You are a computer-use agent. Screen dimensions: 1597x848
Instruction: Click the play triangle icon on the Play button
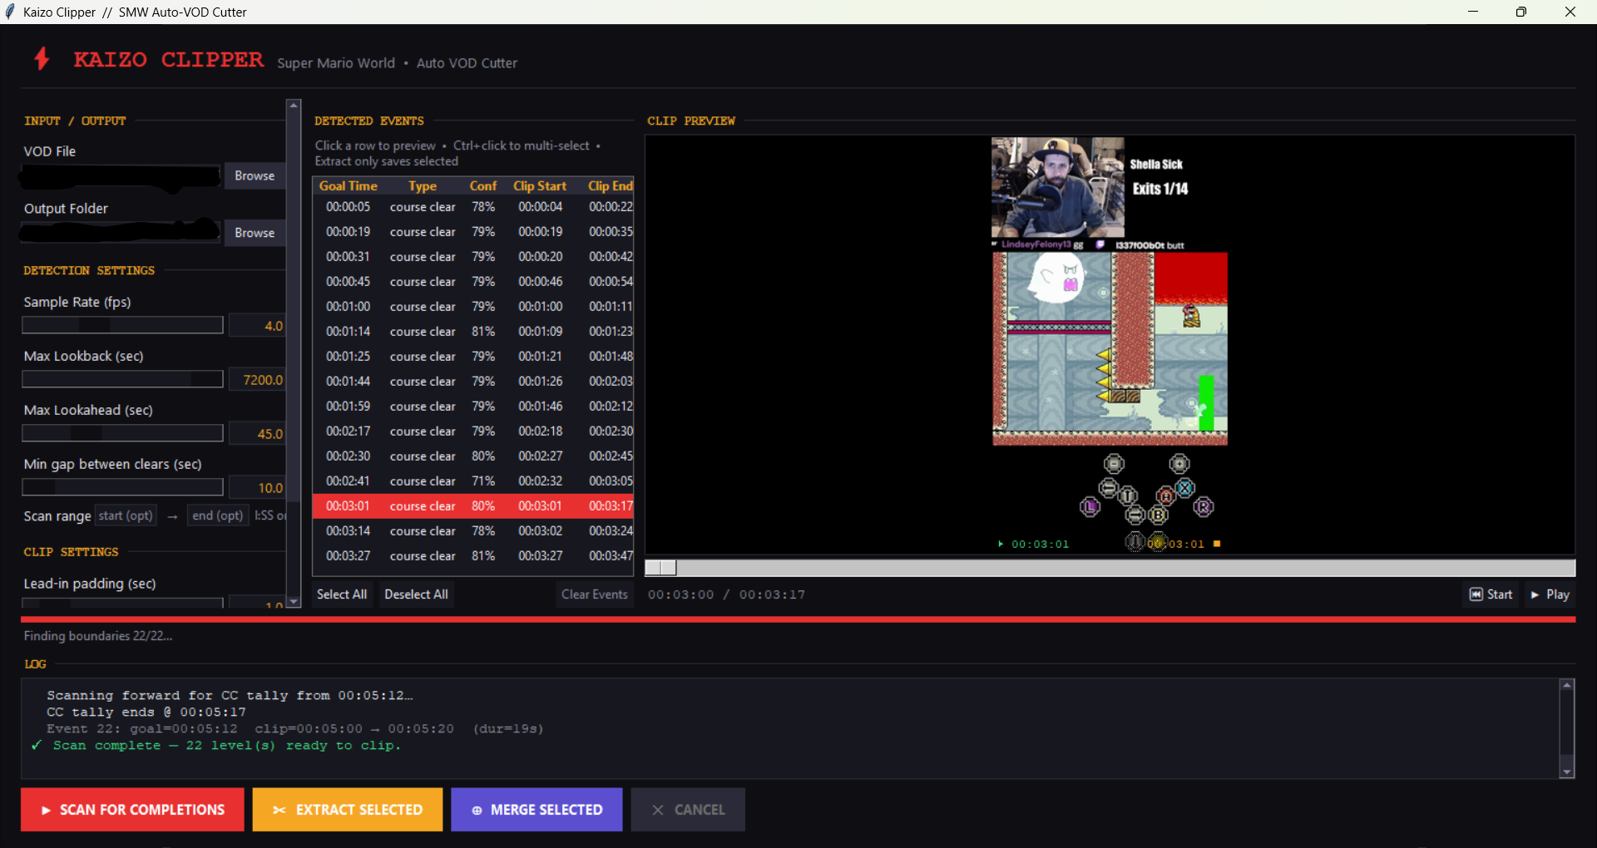point(1535,594)
